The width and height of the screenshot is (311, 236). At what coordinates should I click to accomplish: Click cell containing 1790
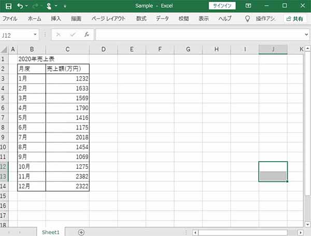coord(67,108)
